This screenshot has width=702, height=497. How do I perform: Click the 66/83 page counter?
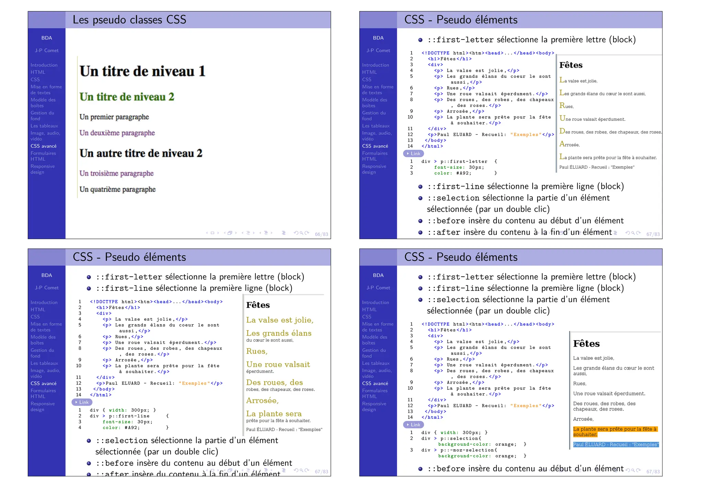321,234
